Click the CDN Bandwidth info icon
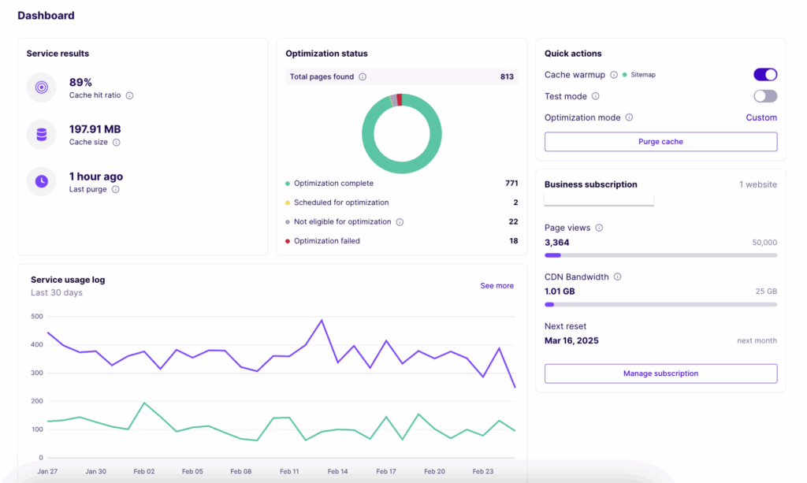 click(616, 277)
